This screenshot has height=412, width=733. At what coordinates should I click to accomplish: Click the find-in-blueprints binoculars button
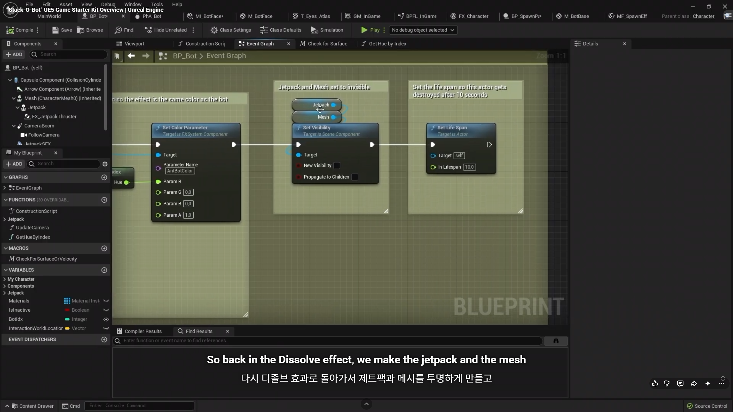click(556, 340)
